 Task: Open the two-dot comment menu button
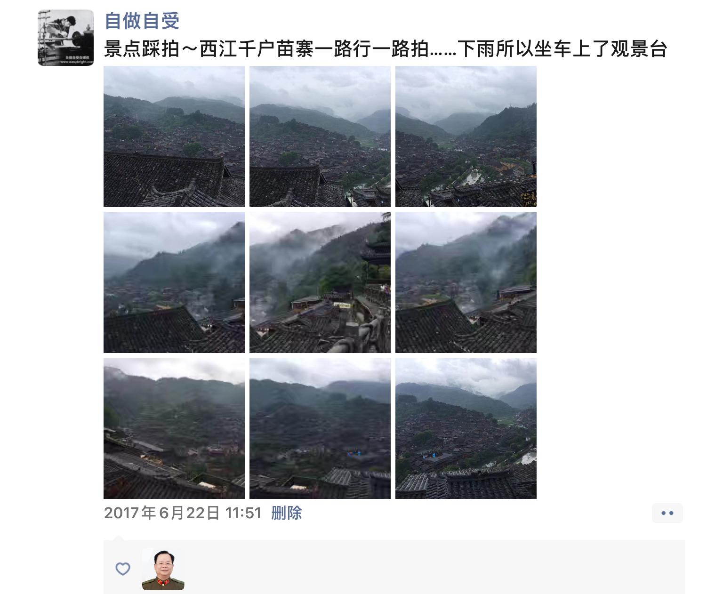pyautogui.click(x=667, y=513)
